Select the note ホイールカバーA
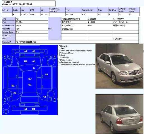The image size is (144, 134). tap(126, 22)
